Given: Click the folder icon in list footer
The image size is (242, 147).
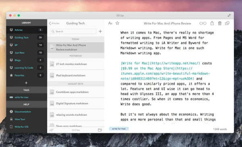Looking at the screenshot, I should (x=100, y=130).
